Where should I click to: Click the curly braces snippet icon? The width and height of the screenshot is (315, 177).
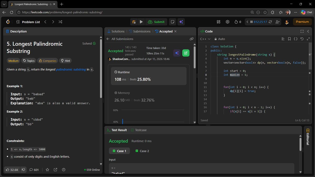[x=296, y=39]
